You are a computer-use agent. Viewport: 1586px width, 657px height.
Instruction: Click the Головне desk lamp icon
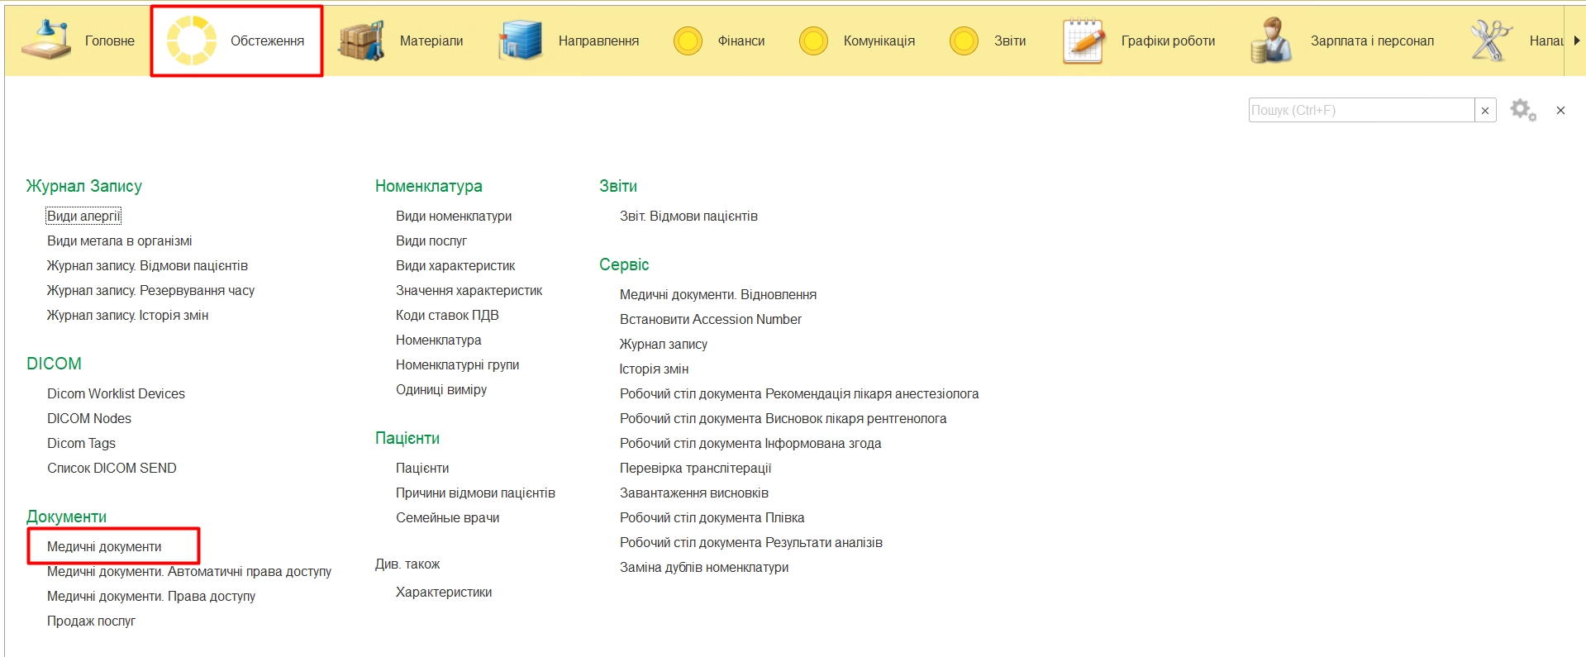point(46,40)
